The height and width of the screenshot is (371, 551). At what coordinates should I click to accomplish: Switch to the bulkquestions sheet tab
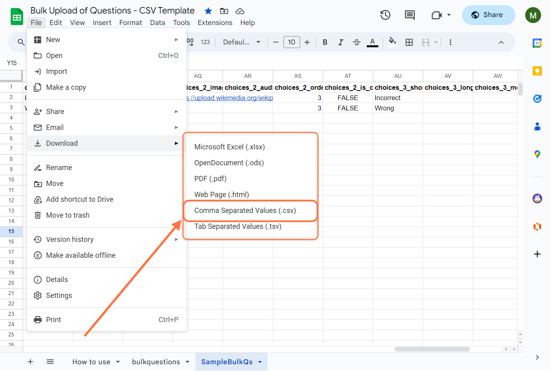156,362
